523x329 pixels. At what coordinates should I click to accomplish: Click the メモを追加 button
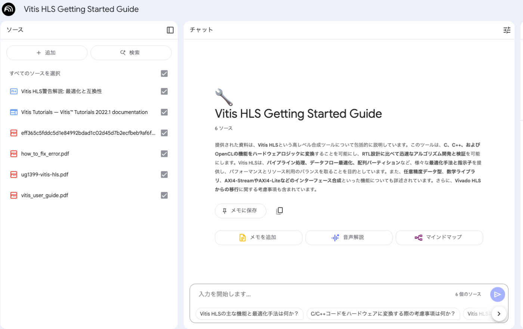click(259, 237)
